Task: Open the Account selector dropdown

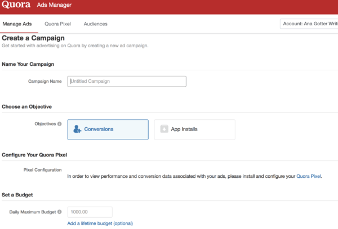Action: tap(309, 24)
